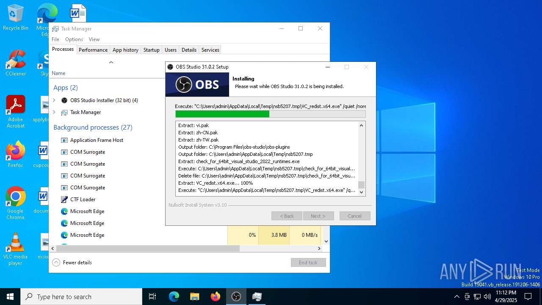
Task: Open network status tray icon
Action: [x=477, y=297]
